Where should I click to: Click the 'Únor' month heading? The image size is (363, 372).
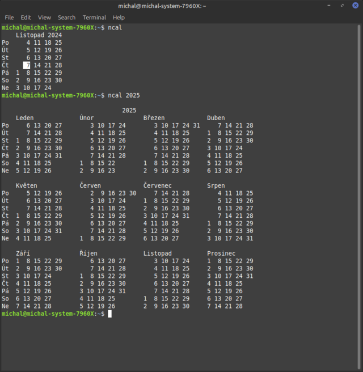pos(87,118)
